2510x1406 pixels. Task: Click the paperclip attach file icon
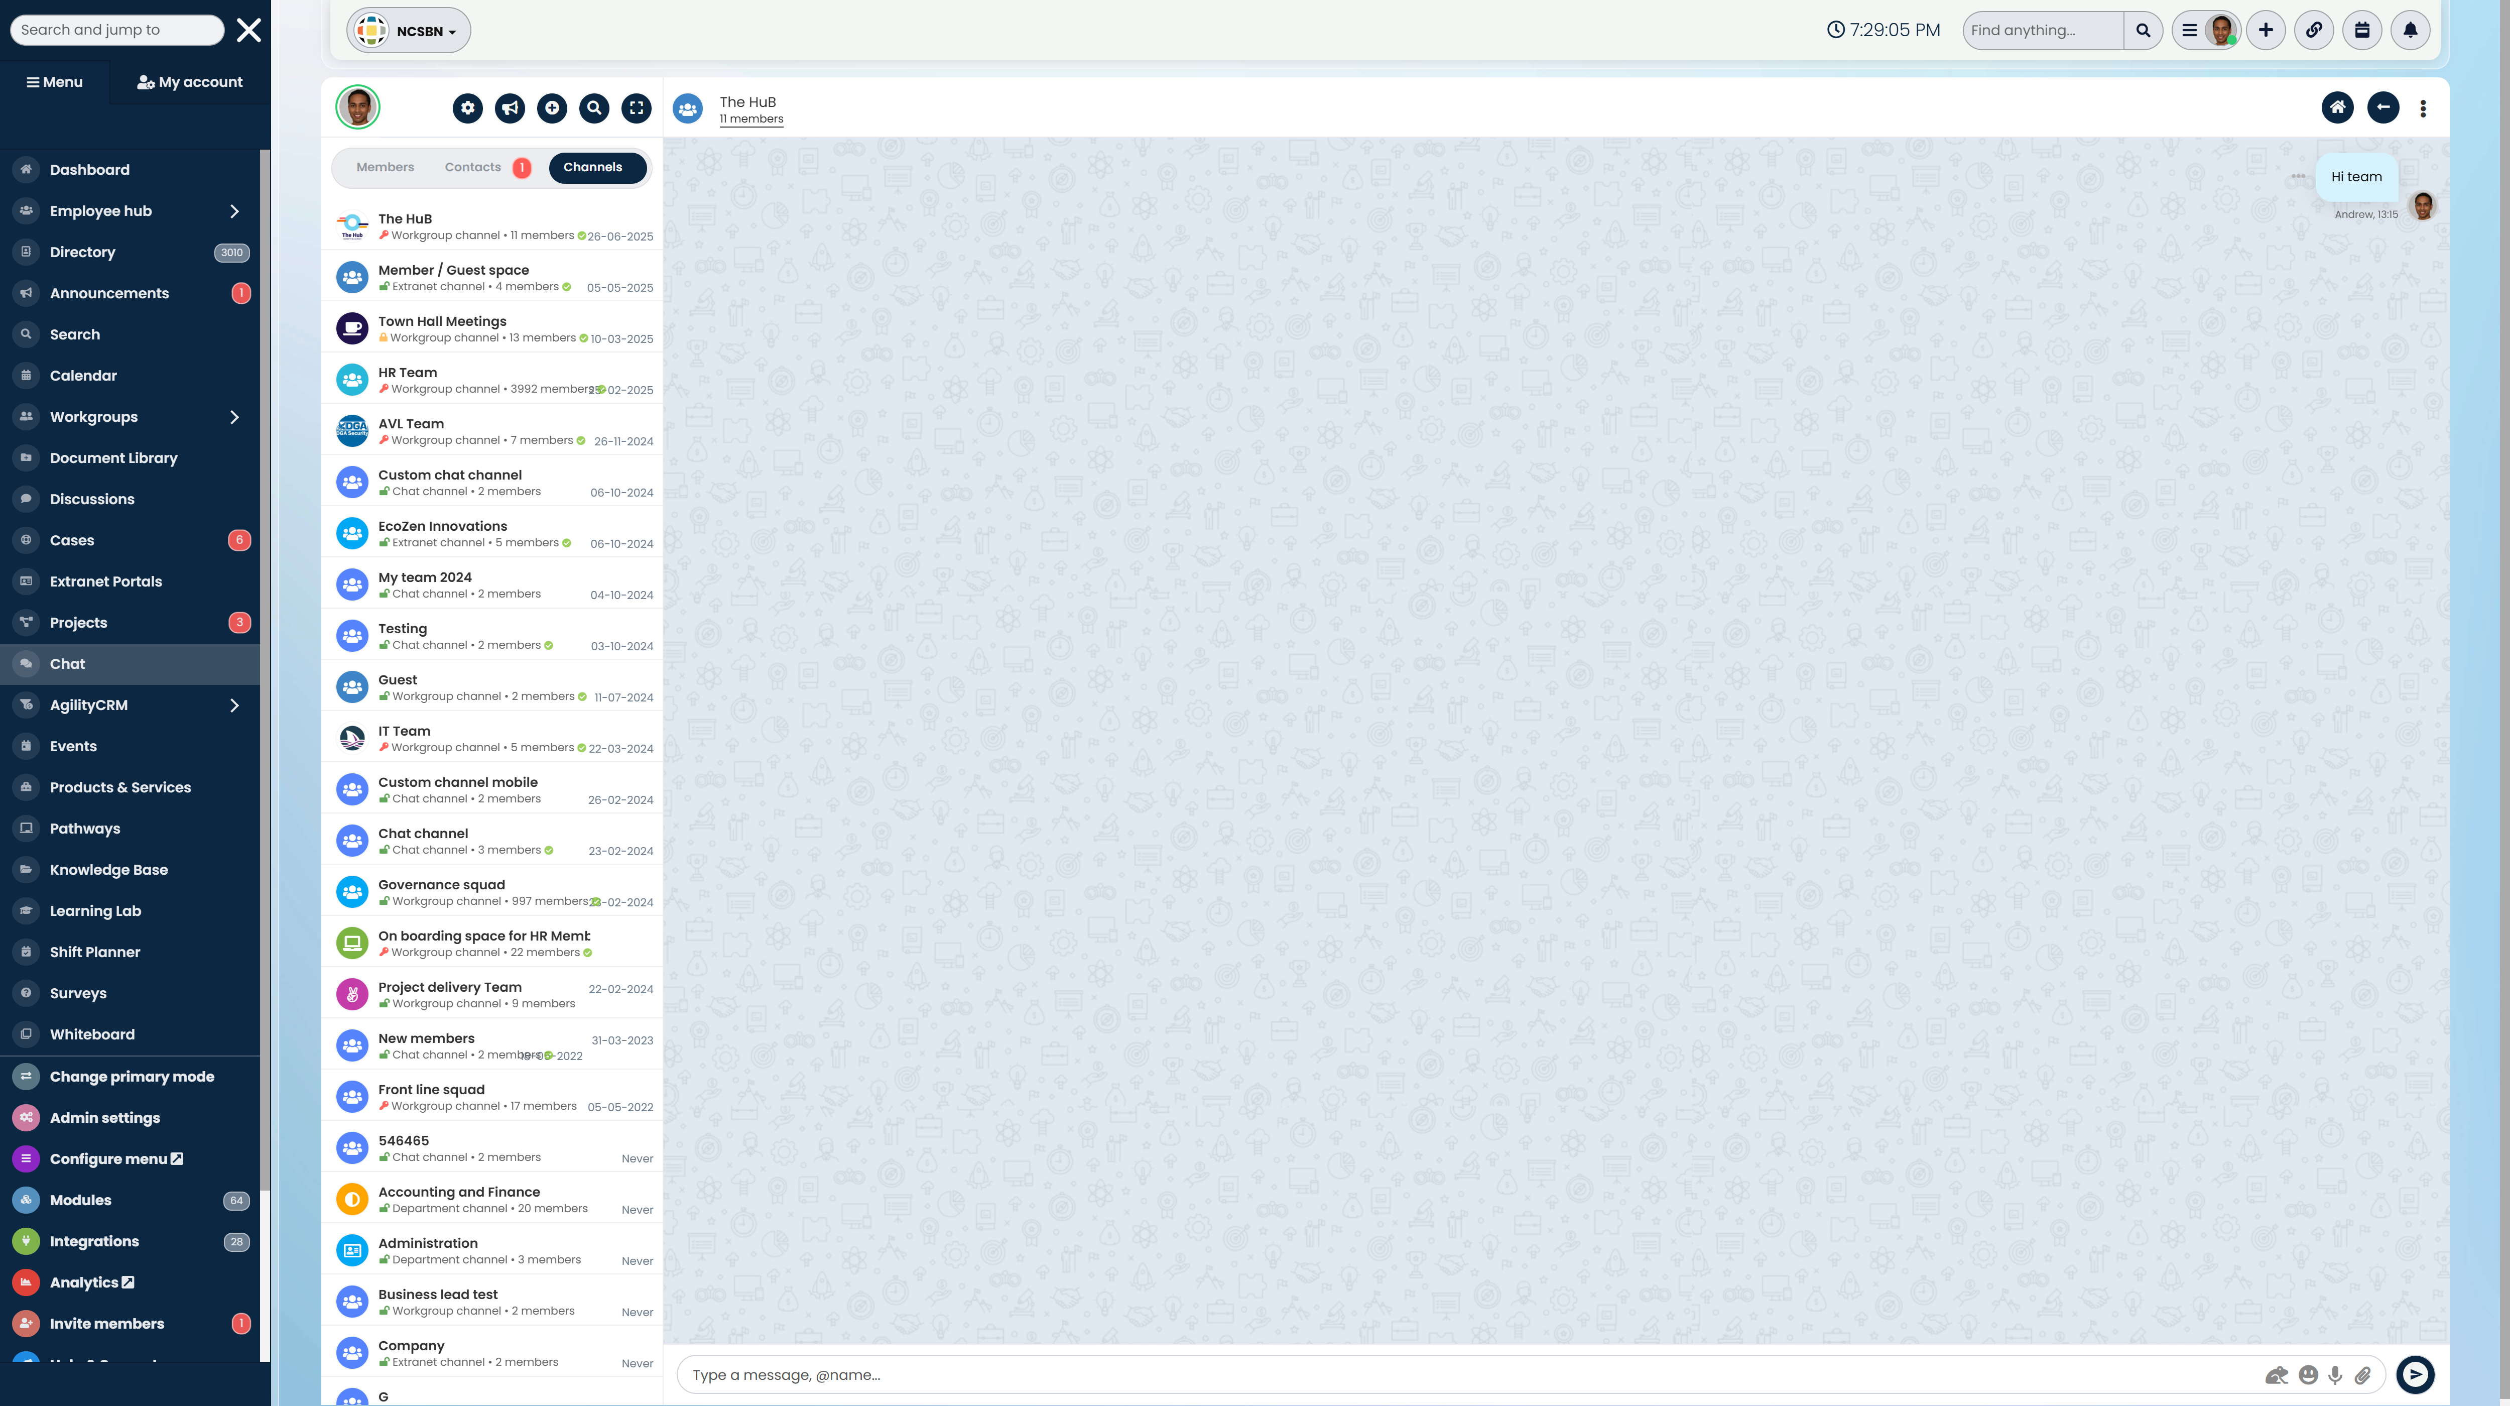coord(2363,1375)
